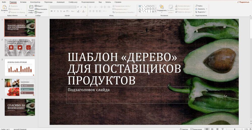Image resolution: width=252 pixels, height=130 pixels.
Task: Toggle strikethrough formatting
Action: (64, 11)
